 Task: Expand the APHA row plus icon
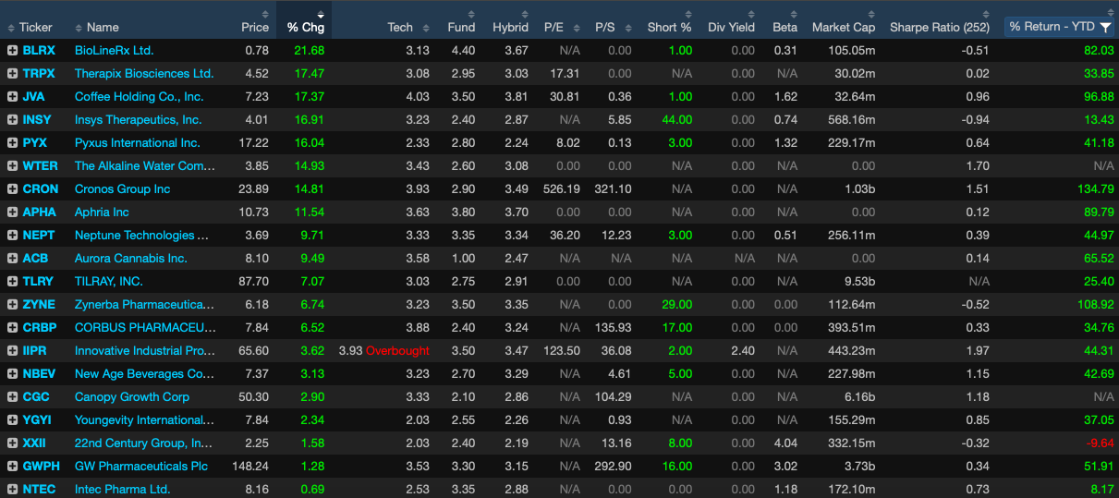tap(12, 212)
